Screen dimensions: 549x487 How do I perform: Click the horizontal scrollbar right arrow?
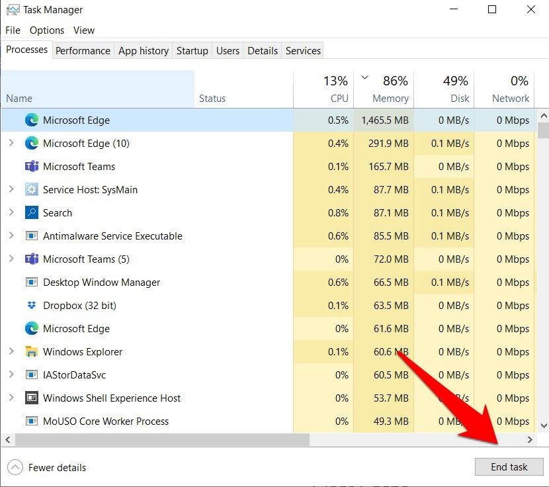pyautogui.click(x=530, y=439)
